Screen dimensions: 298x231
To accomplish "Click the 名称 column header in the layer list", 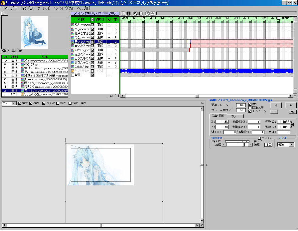I will 80,19.
